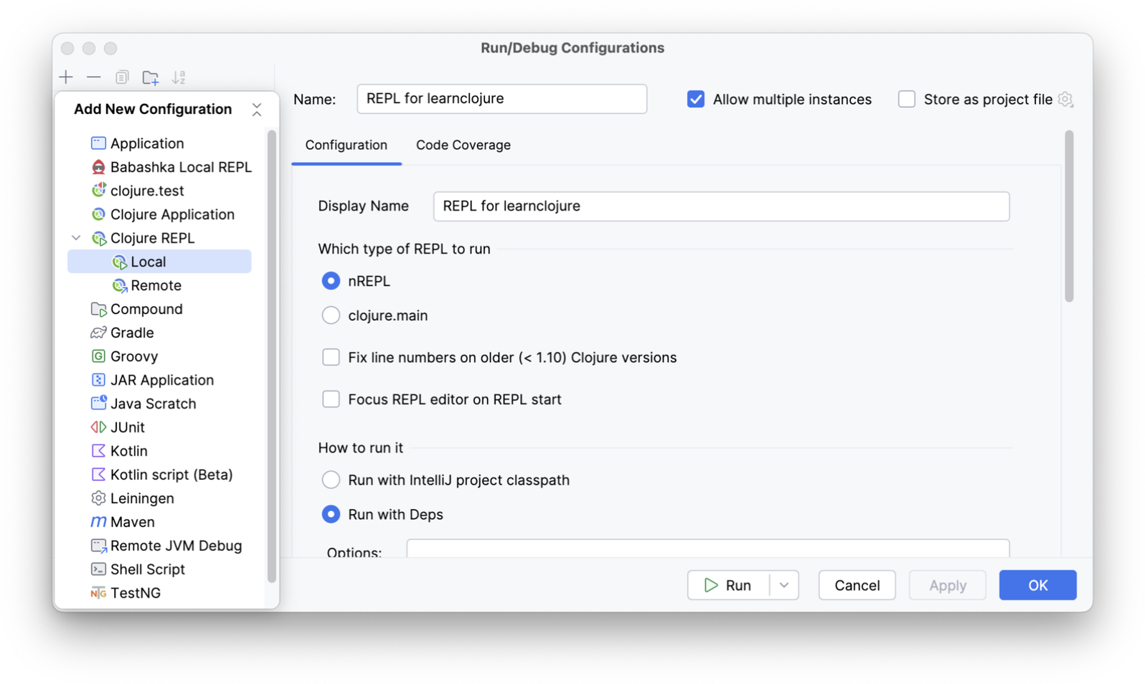The width and height of the screenshot is (1145, 684).
Task: Click the Shell Script icon
Action: click(98, 569)
